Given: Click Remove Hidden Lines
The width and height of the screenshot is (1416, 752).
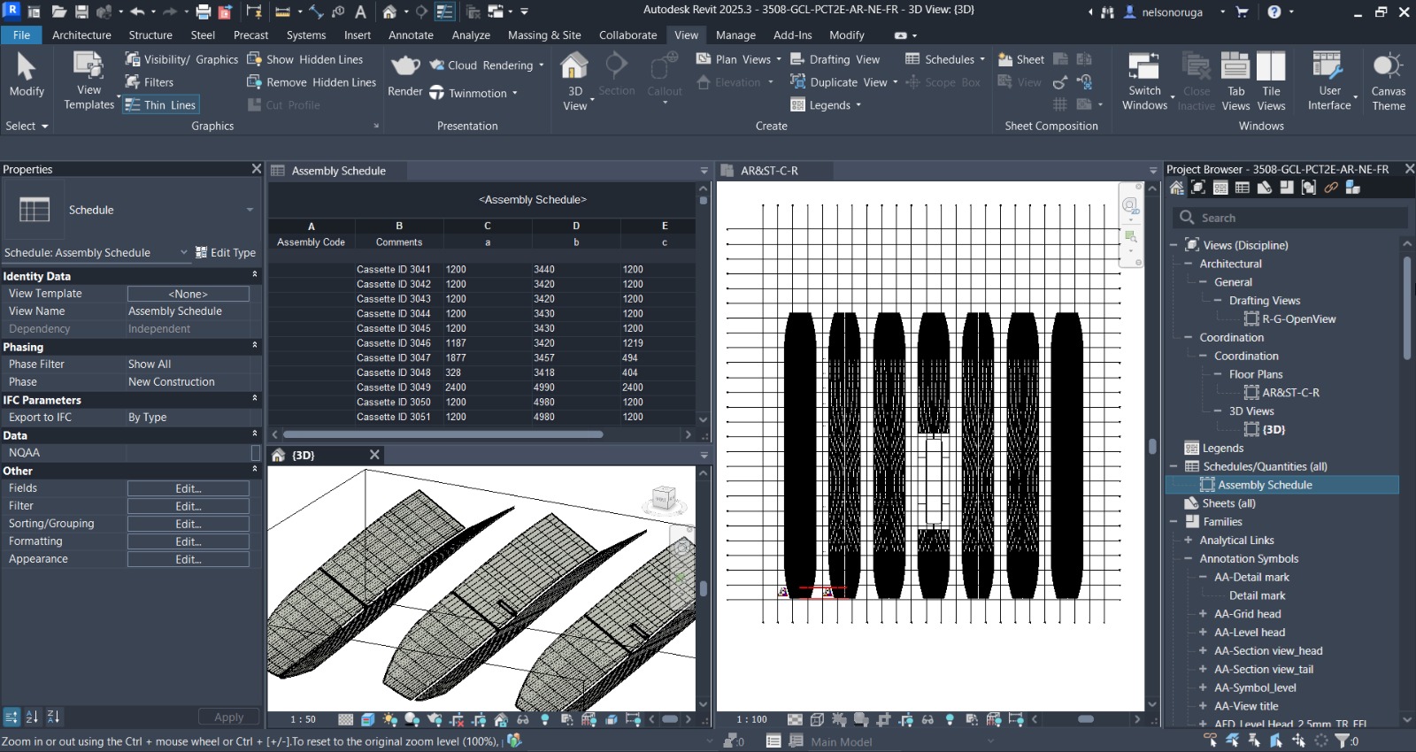Looking at the screenshot, I should (312, 82).
